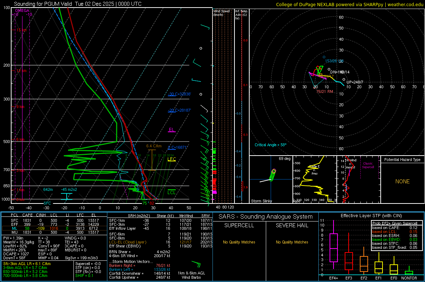Click the 'Wind Speed (knots)' panel header
Viewport: 425px width, 282px height.
(222, 13)
